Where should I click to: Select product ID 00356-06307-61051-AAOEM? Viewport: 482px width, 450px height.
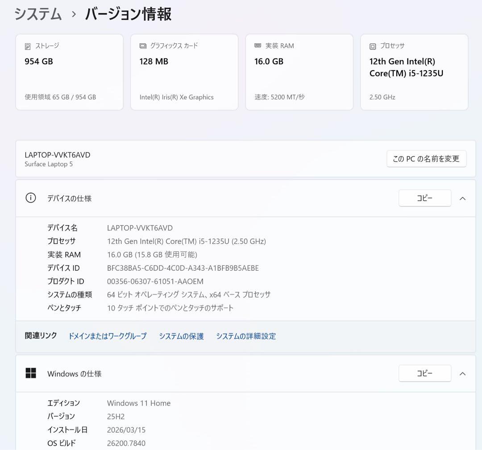[x=155, y=281]
